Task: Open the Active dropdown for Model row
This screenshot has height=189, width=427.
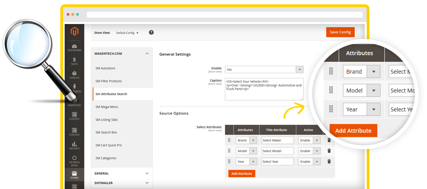Action: 310,151
